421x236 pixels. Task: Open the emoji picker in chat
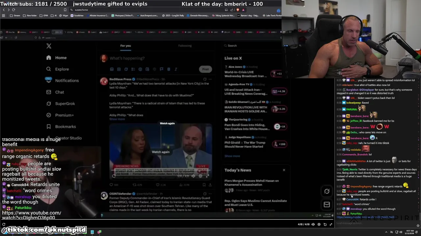(418, 226)
